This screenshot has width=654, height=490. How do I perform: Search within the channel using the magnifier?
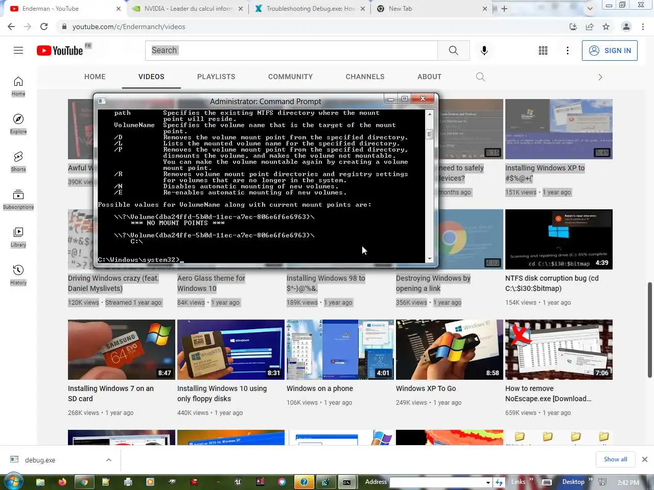[480, 77]
